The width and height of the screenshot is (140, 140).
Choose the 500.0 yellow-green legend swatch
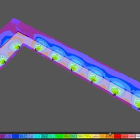point(81,136)
